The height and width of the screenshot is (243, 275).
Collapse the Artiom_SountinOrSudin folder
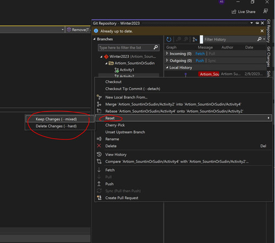[x=106, y=63]
